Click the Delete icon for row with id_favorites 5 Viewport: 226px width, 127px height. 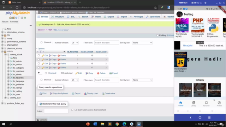click(x=59, y=67)
